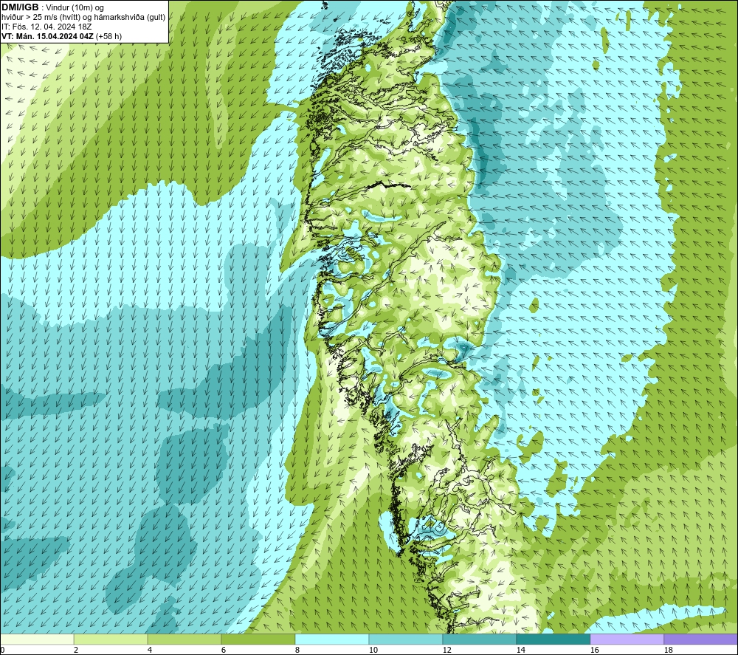The width and height of the screenshot is (738, 655).
Task: Click the 'IT: Fös. 12. 04. 2024 18Z' line
Action: [x=46, y=27]
